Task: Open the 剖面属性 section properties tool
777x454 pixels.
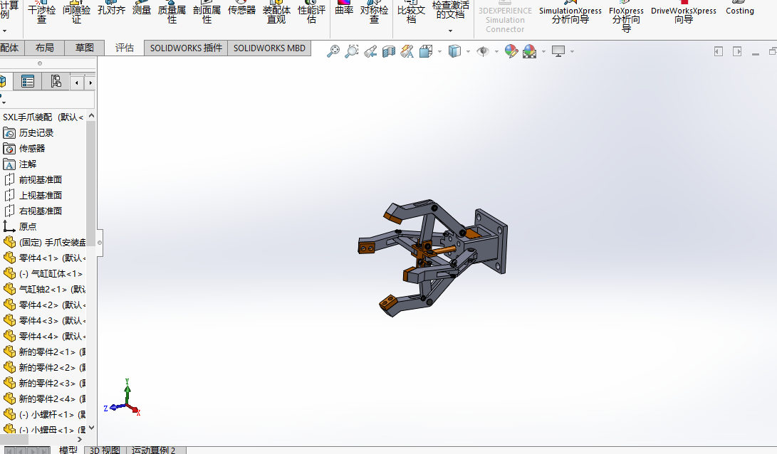Action: point(207,12)
